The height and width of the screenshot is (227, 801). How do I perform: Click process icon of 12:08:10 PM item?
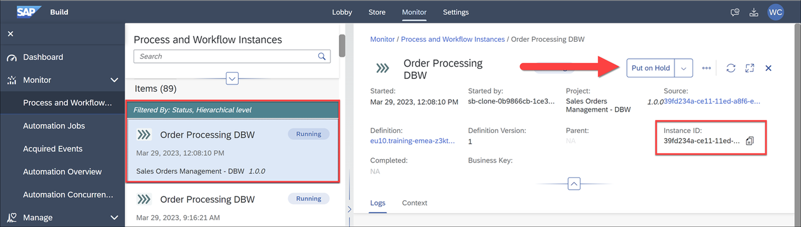(x=144, y=135)
